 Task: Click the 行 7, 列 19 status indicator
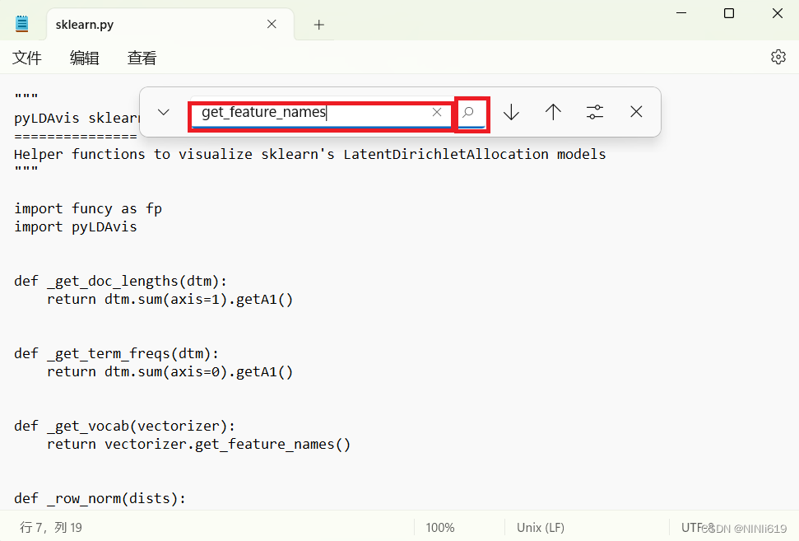tap(49, 527)
